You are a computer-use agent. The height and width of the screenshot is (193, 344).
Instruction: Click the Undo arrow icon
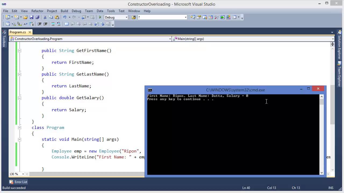[x=64, y=17]
